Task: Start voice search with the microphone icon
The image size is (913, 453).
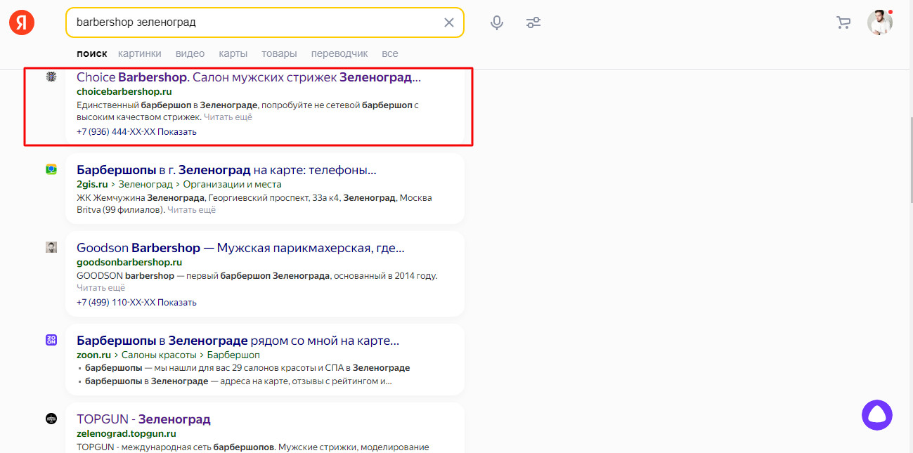Action: 497,22
